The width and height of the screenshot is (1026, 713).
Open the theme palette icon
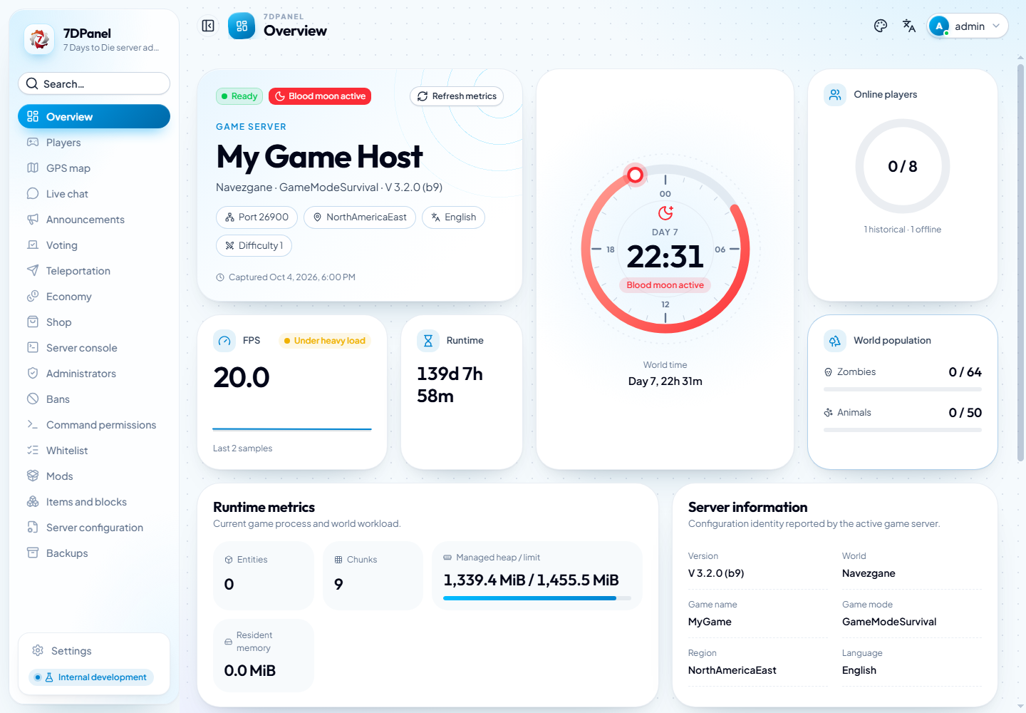881,26
